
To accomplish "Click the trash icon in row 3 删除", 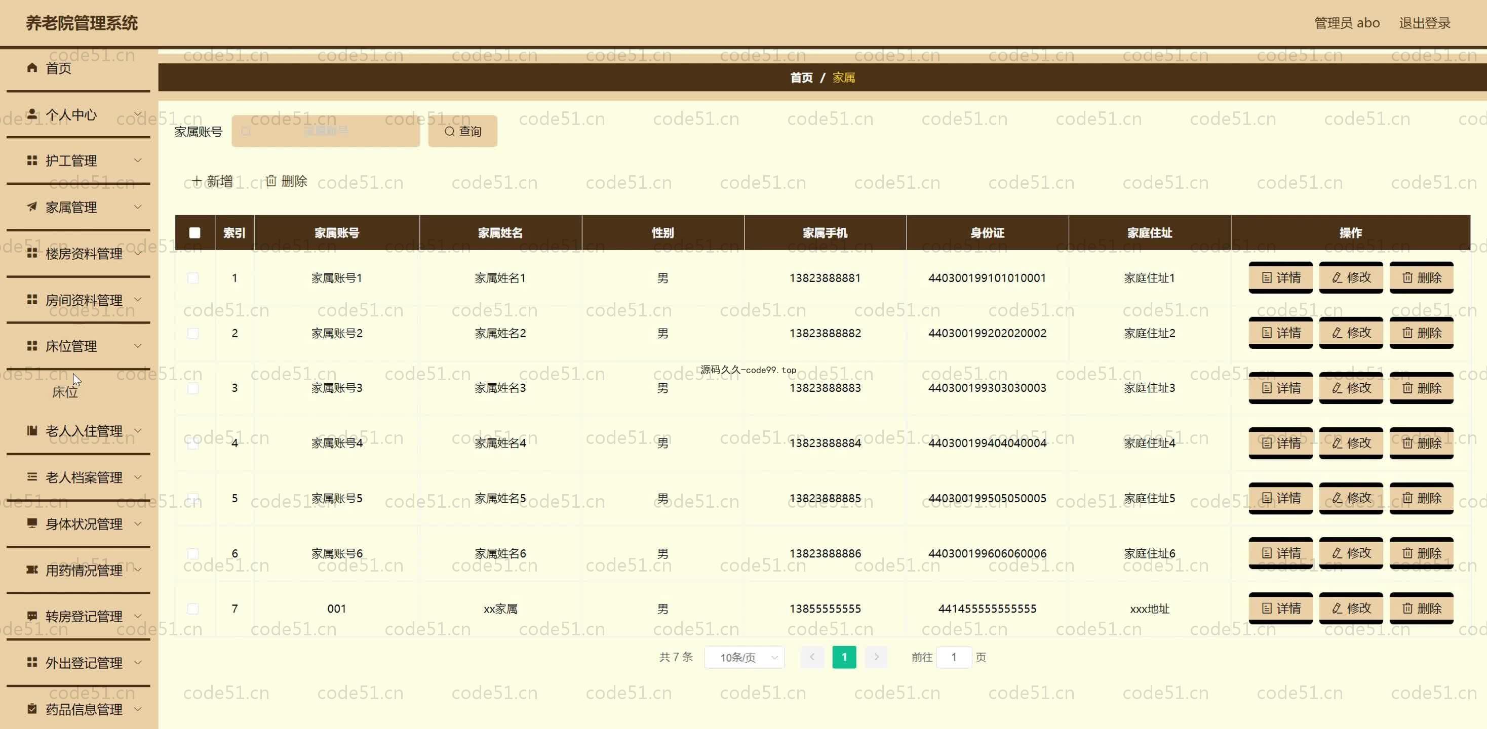I will [x=1407, y=388].
